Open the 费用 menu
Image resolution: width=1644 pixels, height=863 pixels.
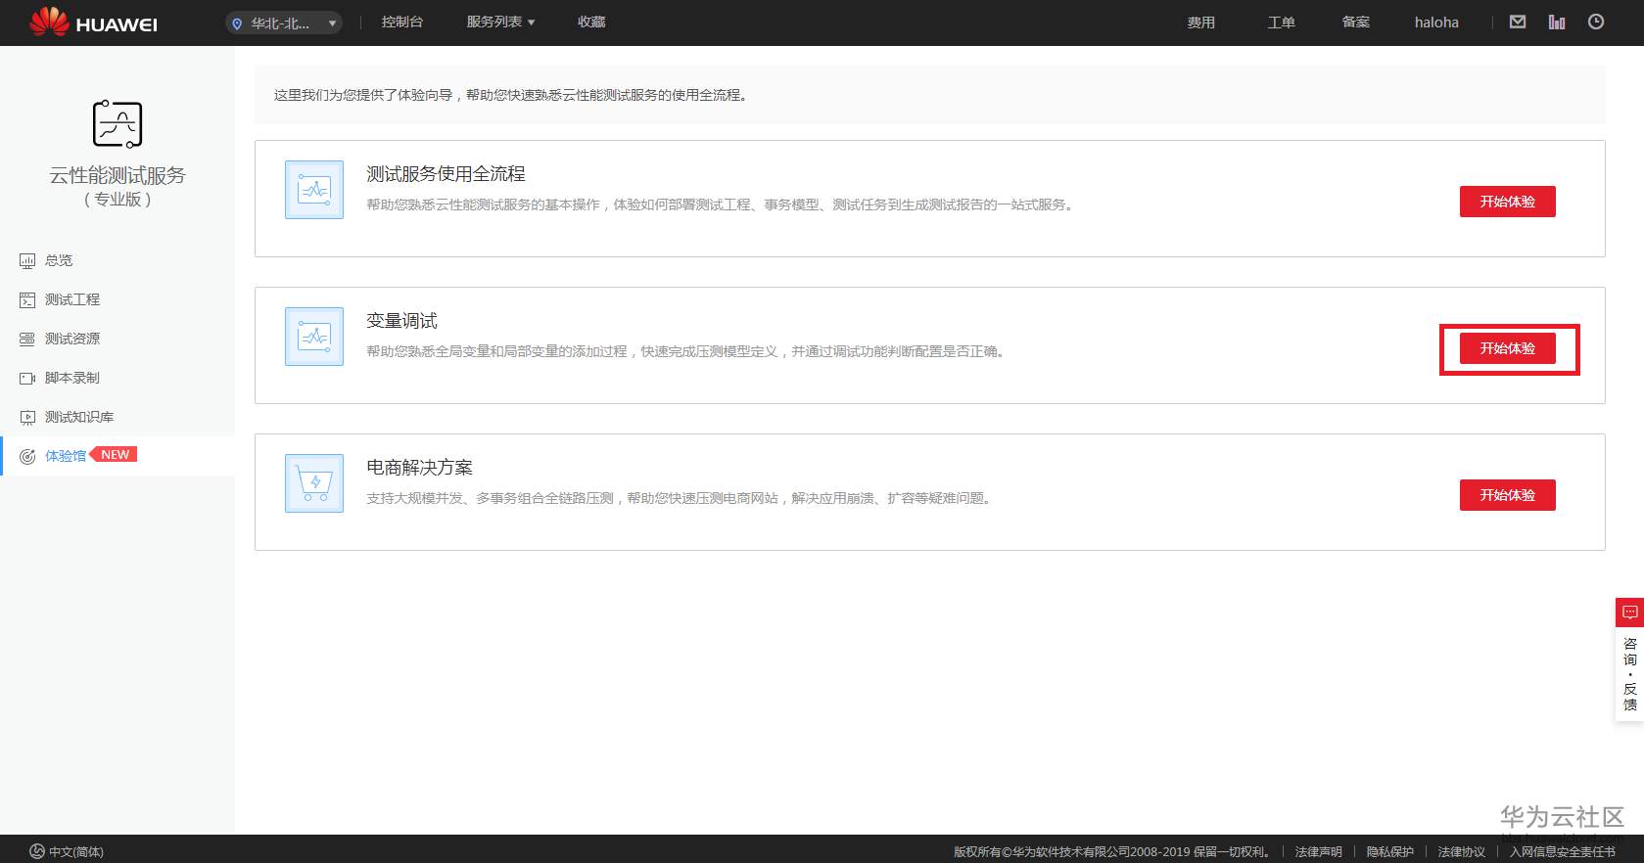(x=1201, y=23)
